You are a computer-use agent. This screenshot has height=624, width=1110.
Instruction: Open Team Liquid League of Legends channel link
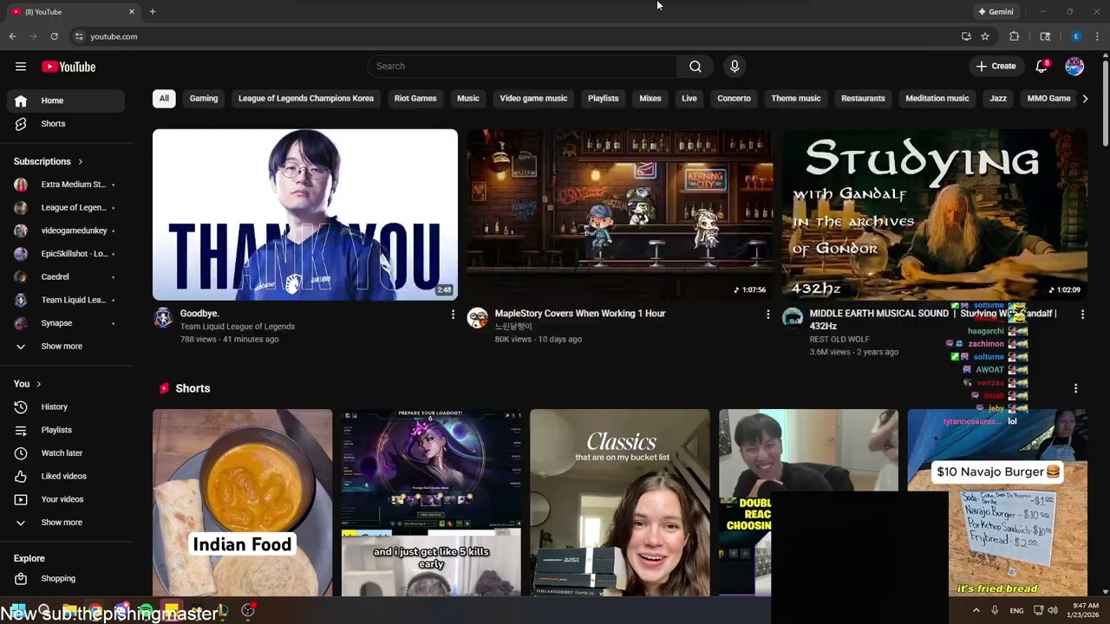[x=238, y=327]
